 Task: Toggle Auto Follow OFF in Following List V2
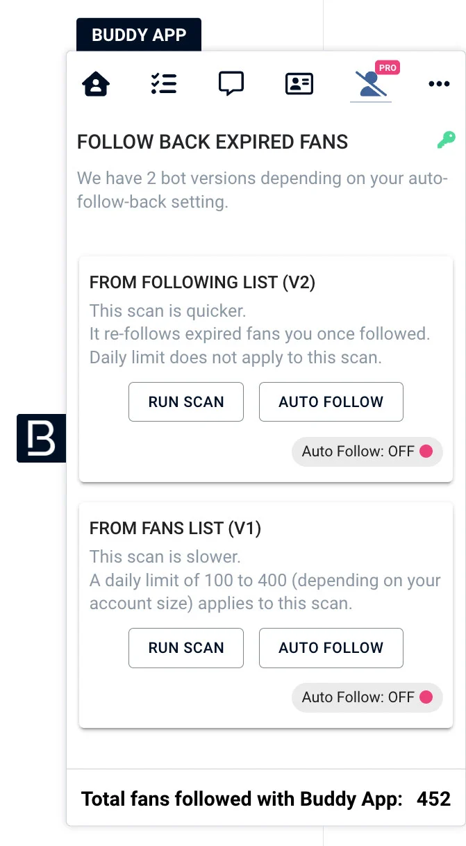click(x=367, y=451)
